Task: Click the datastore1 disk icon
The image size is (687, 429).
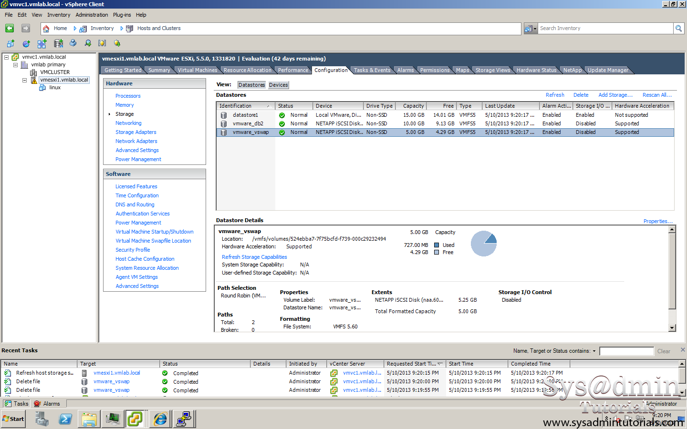Action: coord(223,115)
